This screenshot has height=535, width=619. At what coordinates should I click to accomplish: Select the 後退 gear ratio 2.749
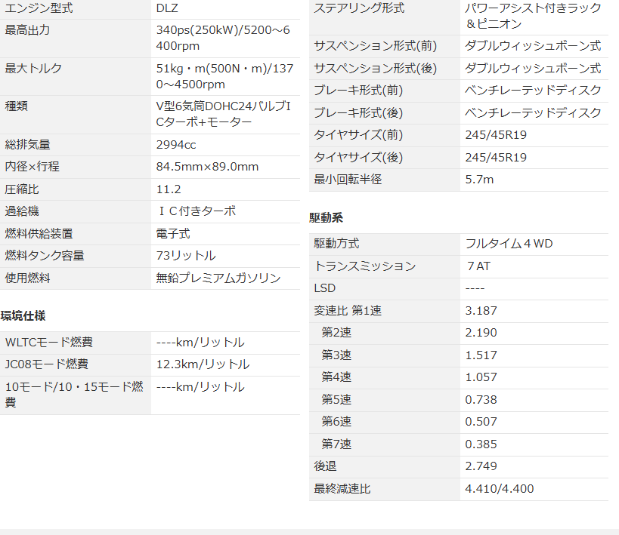[481, 466]
